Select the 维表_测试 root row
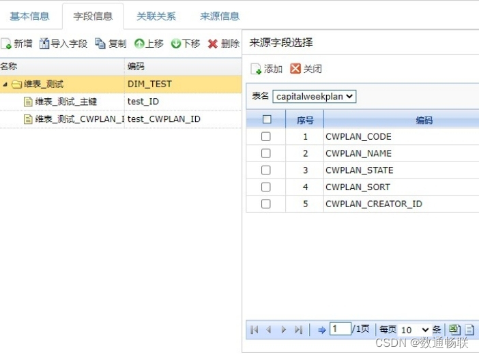This screenshot has height=355, width=479. click(x=121, y=84)
